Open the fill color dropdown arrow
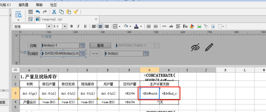Viewport: 266px width, 112px height. coord(130,27)
